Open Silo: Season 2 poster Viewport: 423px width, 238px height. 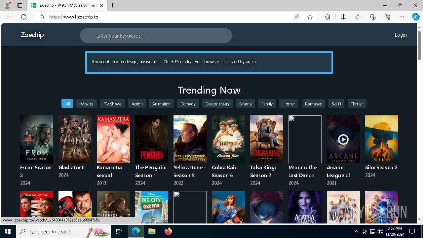382,139
